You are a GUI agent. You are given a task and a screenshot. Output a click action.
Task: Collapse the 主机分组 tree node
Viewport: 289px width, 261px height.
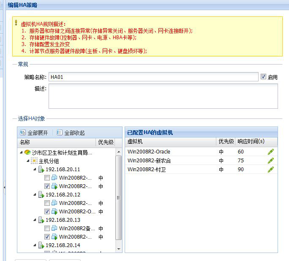point(28,161)
